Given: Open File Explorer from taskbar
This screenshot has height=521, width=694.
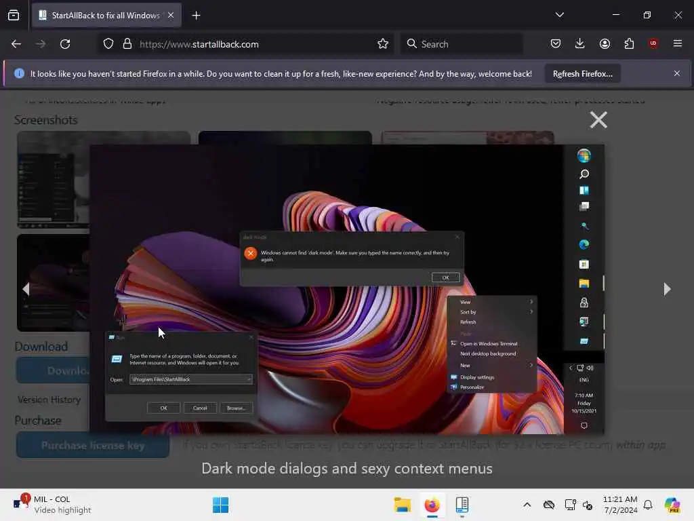Looking at the screenshot, I should pos(403,505).
